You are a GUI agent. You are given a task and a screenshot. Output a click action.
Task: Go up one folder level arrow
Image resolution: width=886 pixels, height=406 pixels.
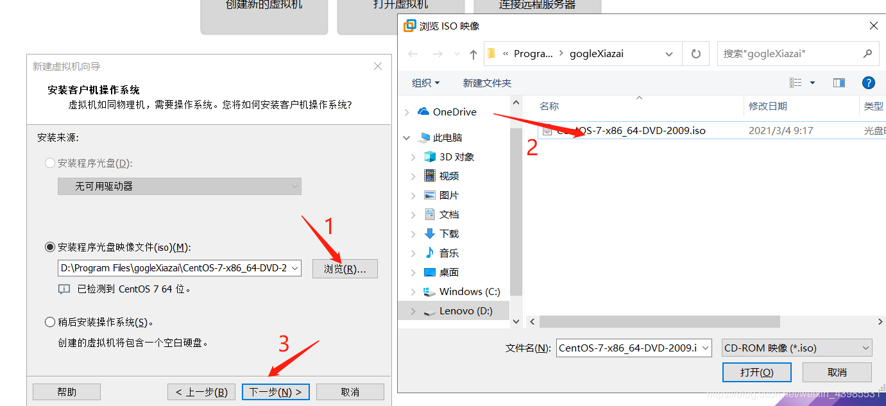[x=473, y=54]
